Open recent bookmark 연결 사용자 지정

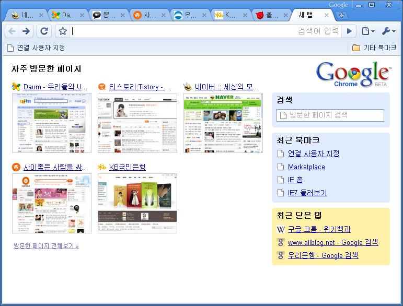[314, 154]
